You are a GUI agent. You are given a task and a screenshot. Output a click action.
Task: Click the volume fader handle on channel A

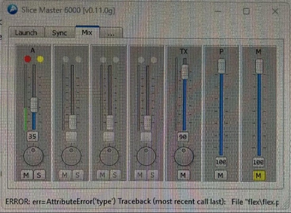pyautogui.click(x=34, y=105)
